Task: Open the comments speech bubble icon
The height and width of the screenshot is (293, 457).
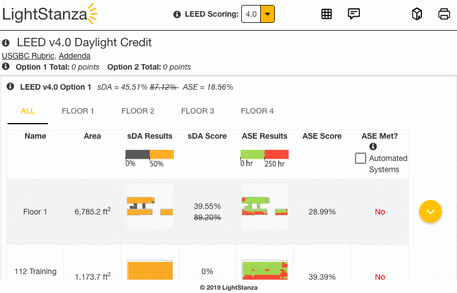Action: pos(354,14)
